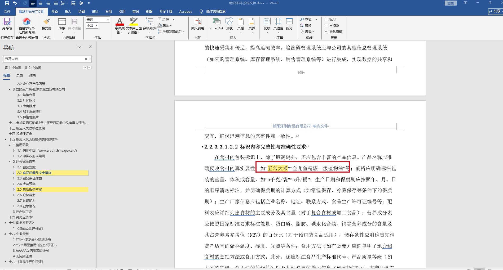Screen dimensions: 503x270
Task: Toggle the Gridlines (网格线) checkbox
Action: (326, 26)
